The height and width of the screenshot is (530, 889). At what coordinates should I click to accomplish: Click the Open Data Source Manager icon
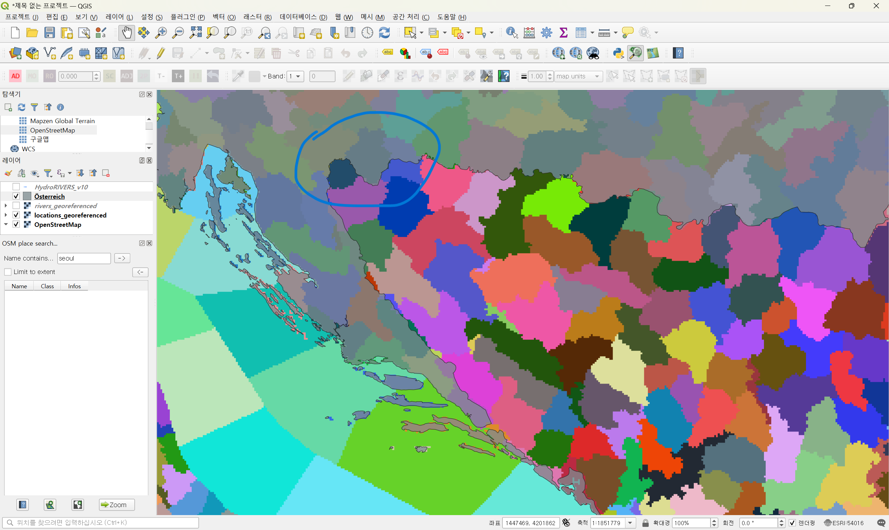(x=15, y=53)
